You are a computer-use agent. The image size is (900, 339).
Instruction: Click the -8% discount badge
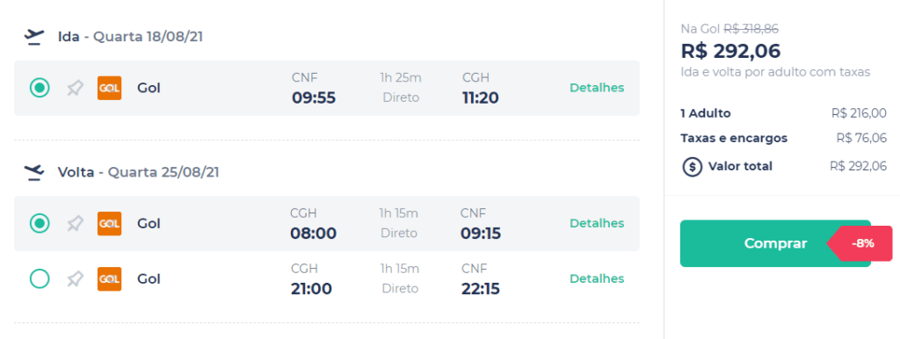tap(860, 243)
